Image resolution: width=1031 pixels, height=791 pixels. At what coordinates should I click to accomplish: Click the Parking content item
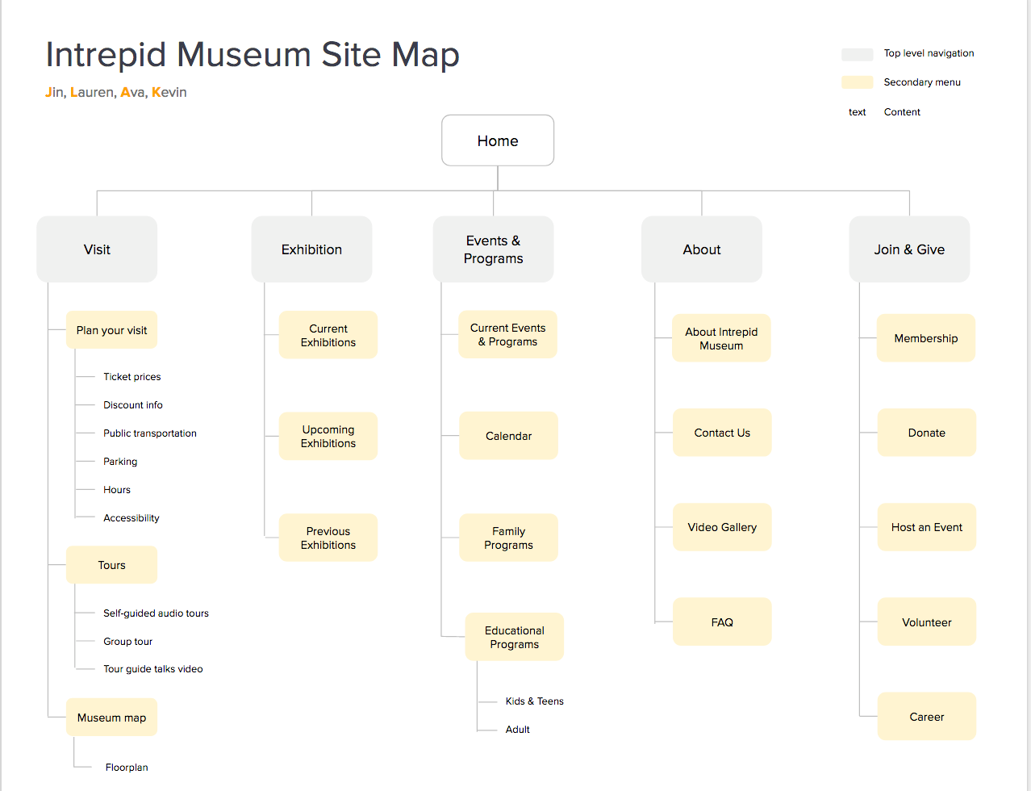click(x=120, y=462)
